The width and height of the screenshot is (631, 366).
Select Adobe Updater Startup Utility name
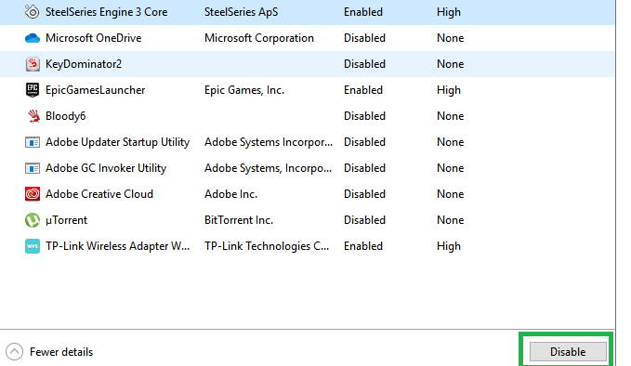click(x=117, y=142)
